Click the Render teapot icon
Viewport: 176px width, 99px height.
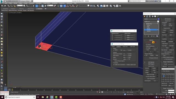120,6
